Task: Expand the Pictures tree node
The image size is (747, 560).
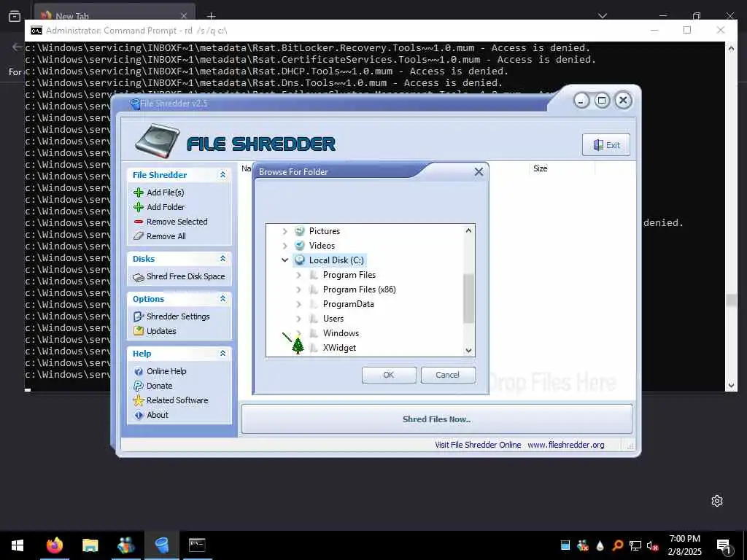Action: tap(285, 231)
